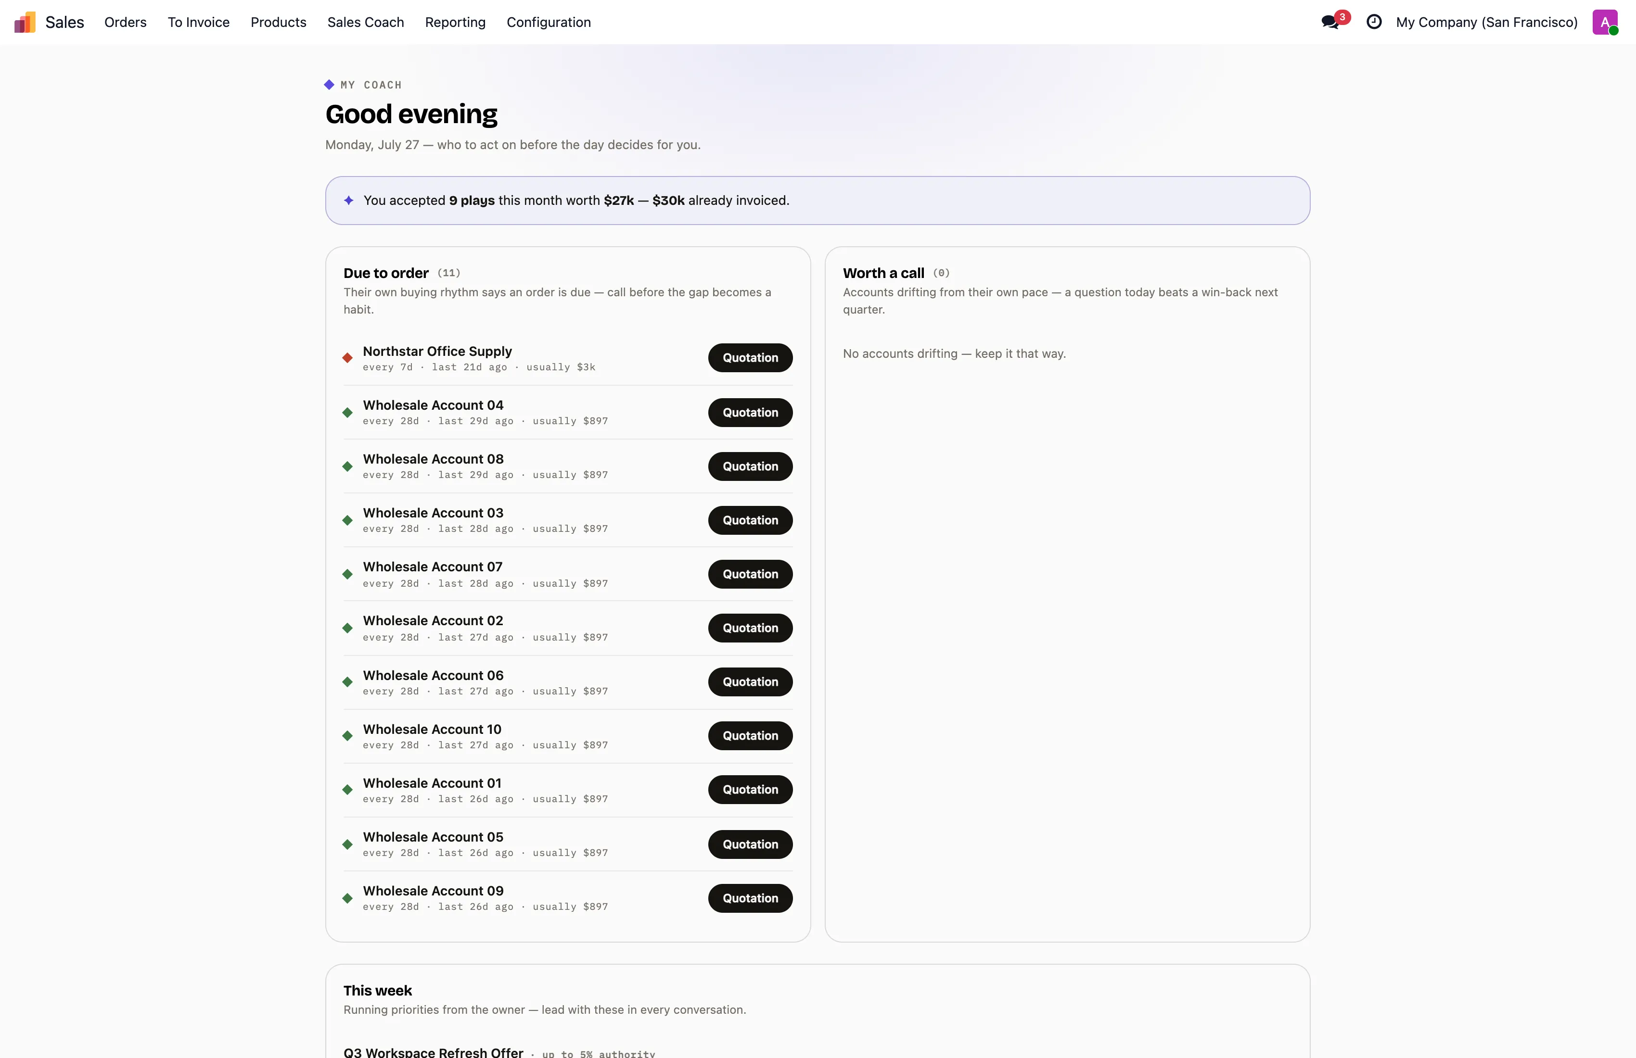Select the Wholesale Account 01 name
The height and width of the screenshot is (1058, 1636).
[433, 783]
